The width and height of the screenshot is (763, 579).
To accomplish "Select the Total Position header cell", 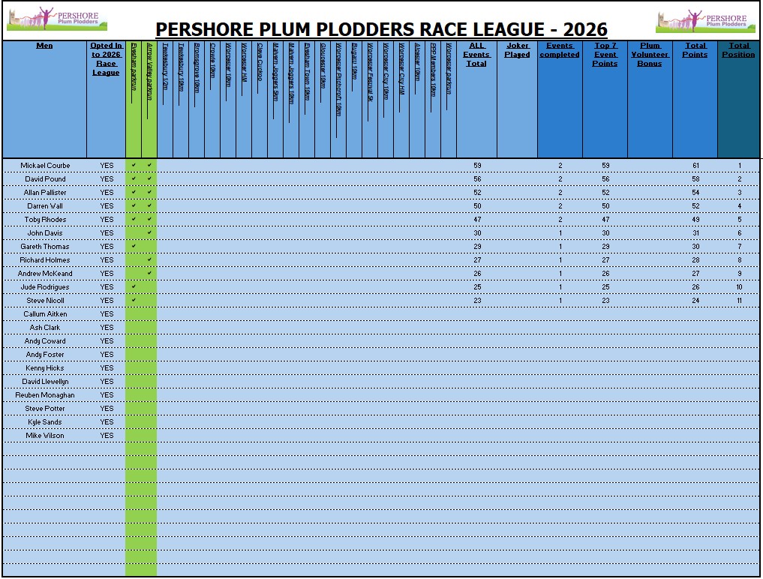I will click(x=738, y=50).
